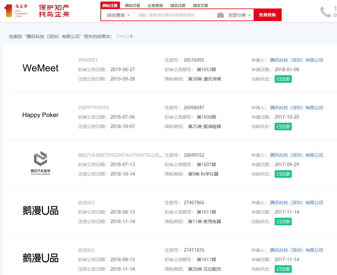Click category text 第11类 家用电器
This screenshot has width=337, height=275.
205,222
